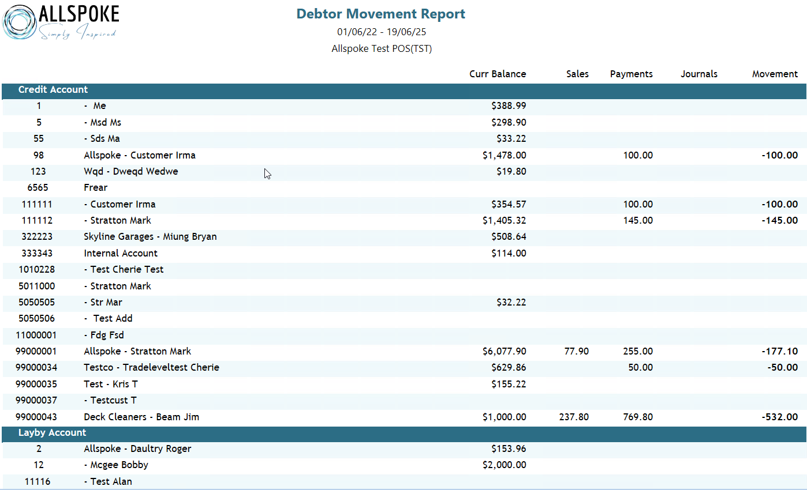Viewport: 807px width, 490px height.
Task: Select the - Testcust T account
Action: [110, 400]
